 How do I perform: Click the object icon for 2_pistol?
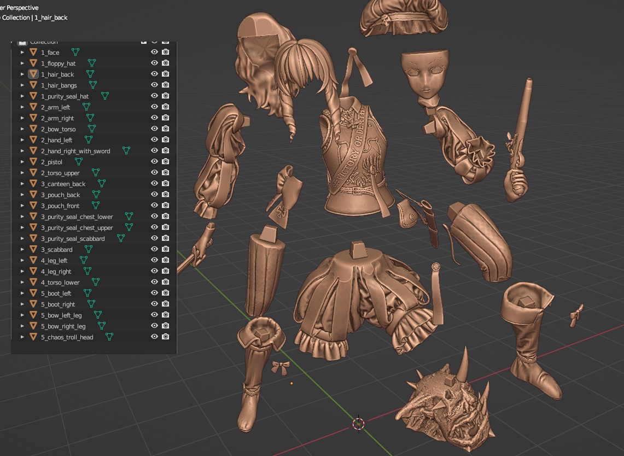coord(33,161)
